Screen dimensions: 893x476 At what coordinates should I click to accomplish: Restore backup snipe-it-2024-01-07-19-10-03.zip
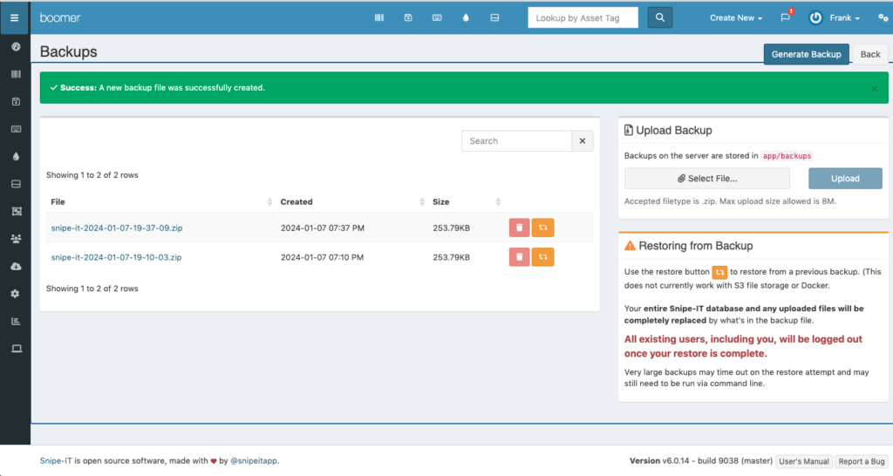542,257
